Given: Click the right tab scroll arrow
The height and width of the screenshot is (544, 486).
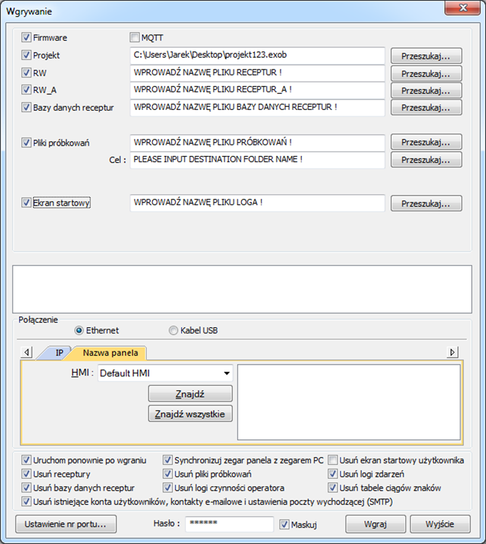Looking at the screenshot, I should click(453, 352).
